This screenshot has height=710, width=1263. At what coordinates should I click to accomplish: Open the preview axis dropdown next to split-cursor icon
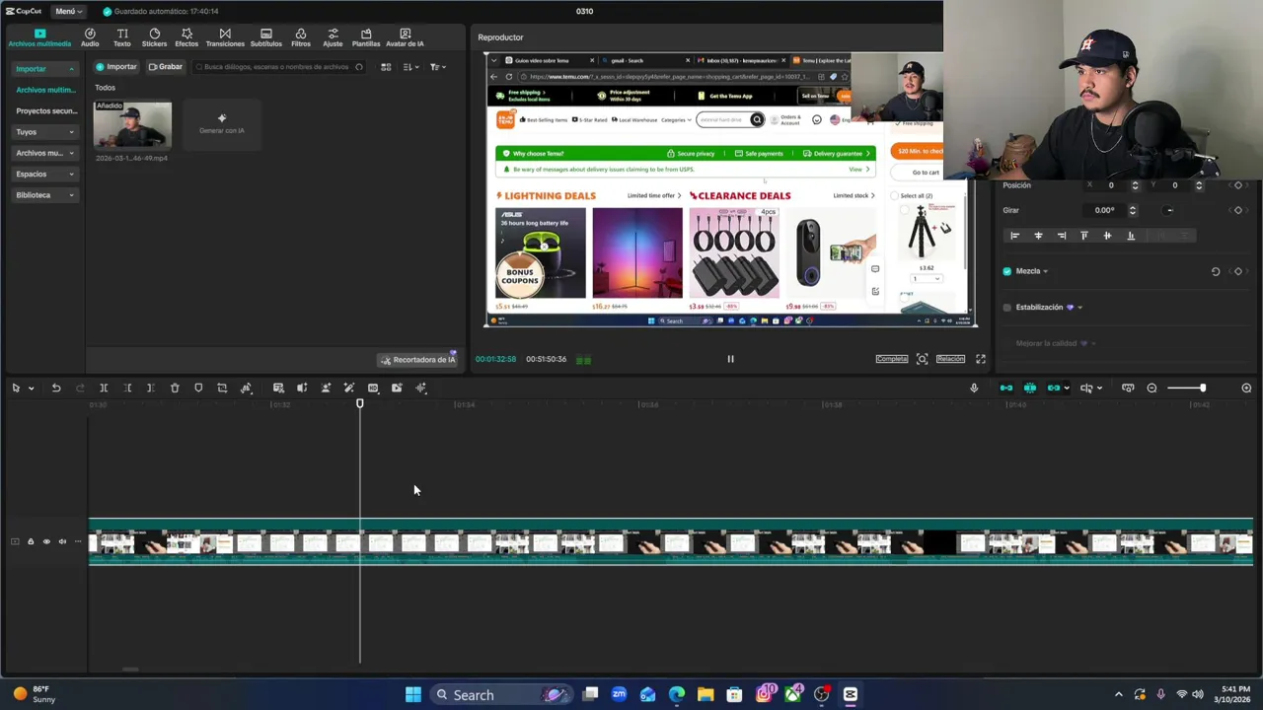[1099, 389]
